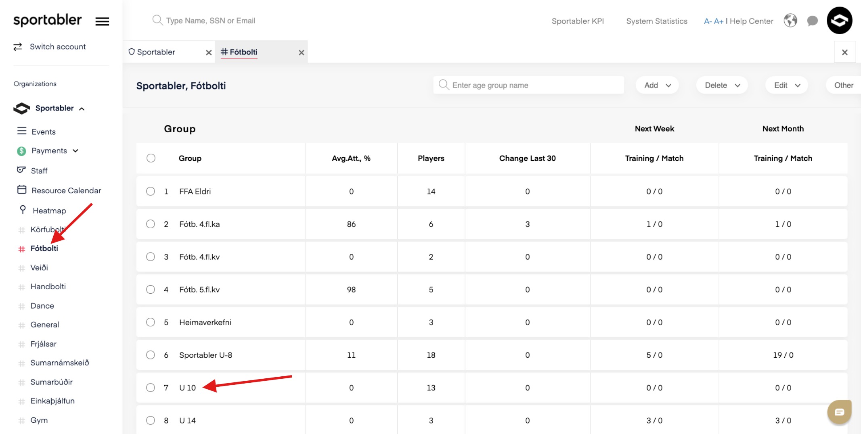Click the hash icon next to Handbolti
The image size is (861, 434).
pyautogui.click(x=22, y=287)
